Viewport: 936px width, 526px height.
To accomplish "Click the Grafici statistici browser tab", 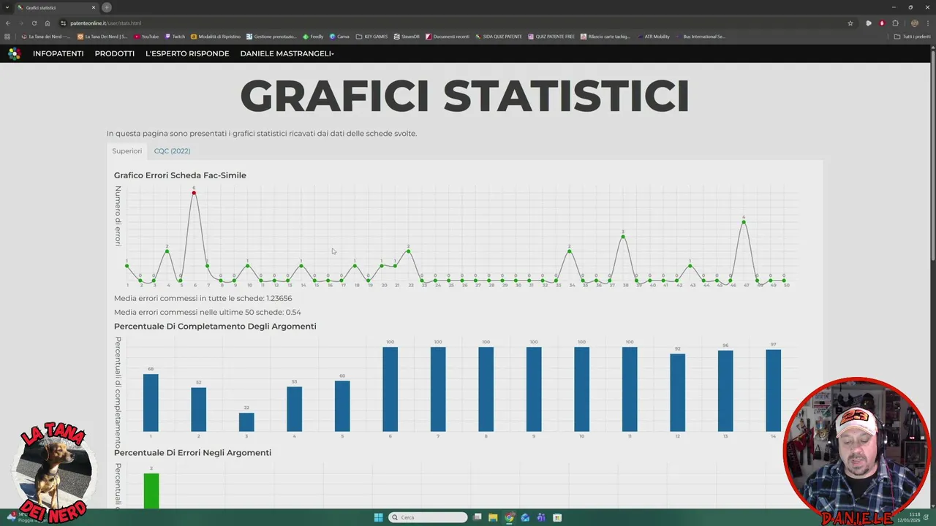I will (55, 7).
